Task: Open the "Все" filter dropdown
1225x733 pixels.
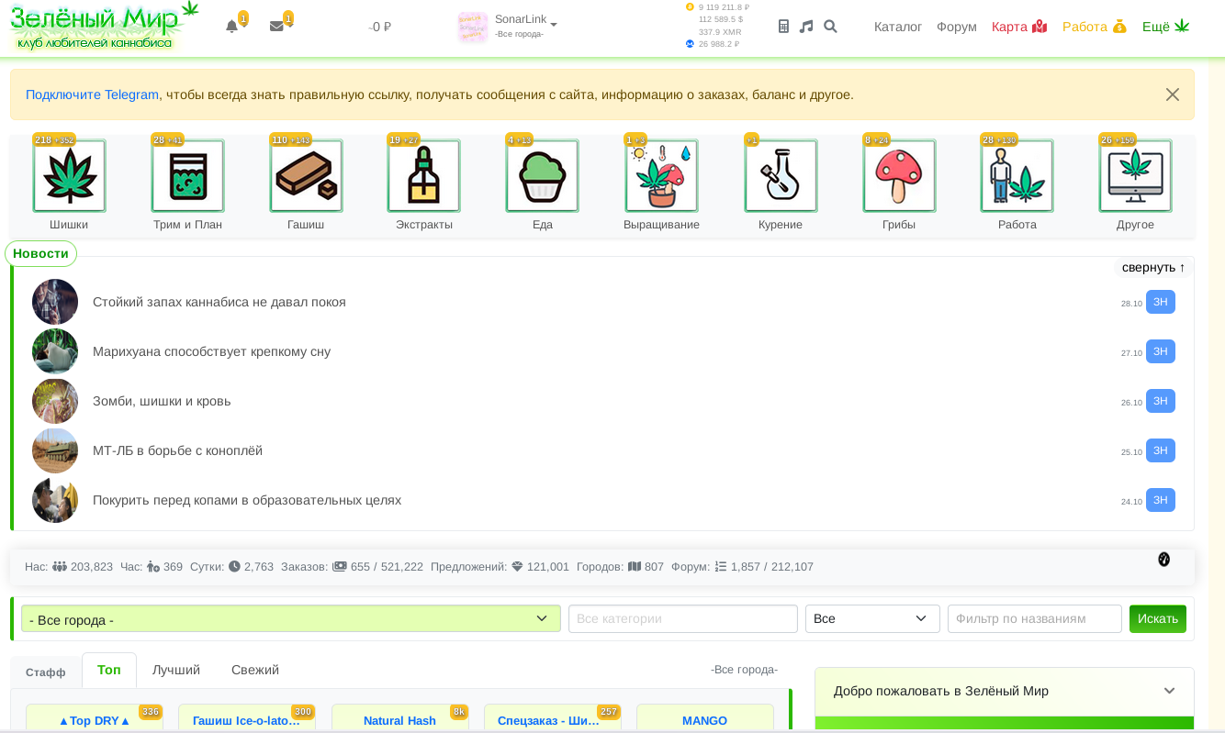Action: (x=871, y=618)
